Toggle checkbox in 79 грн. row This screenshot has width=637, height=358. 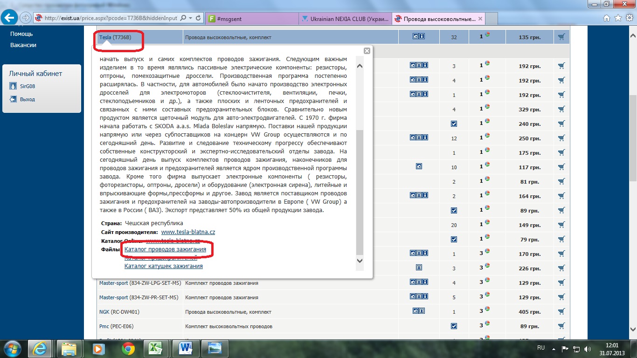coord(454,240)
